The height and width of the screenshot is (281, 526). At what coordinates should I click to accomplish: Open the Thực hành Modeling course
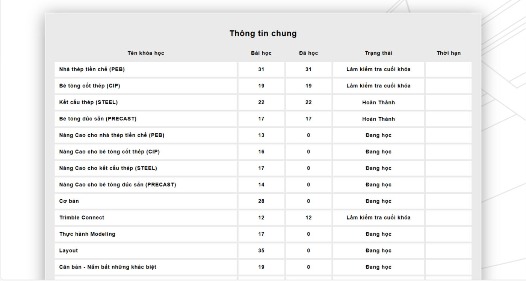pos(87,234)
